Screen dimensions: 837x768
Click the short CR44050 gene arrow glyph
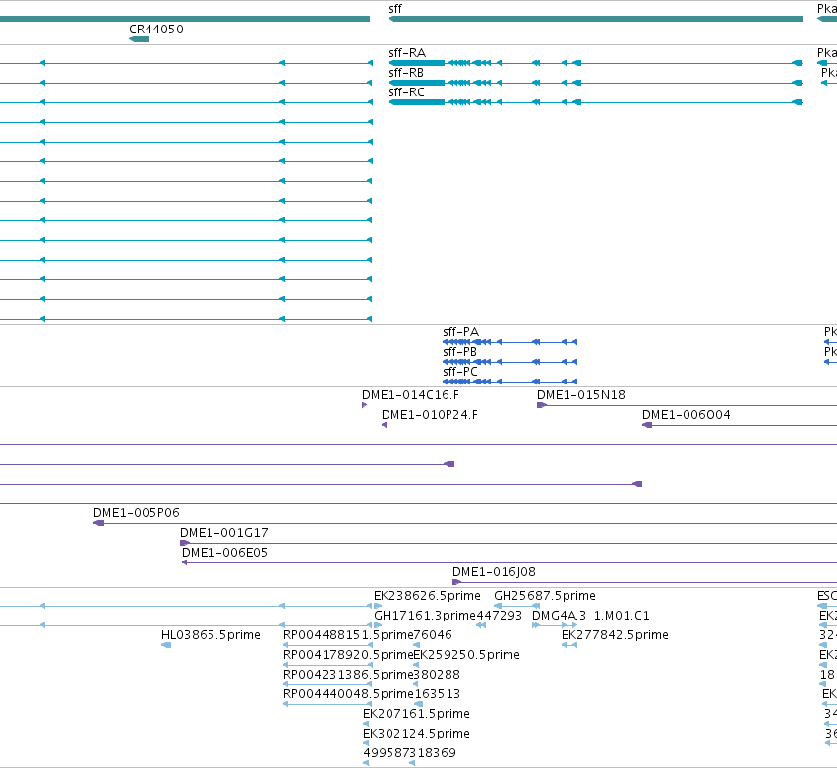click(139, 39)
